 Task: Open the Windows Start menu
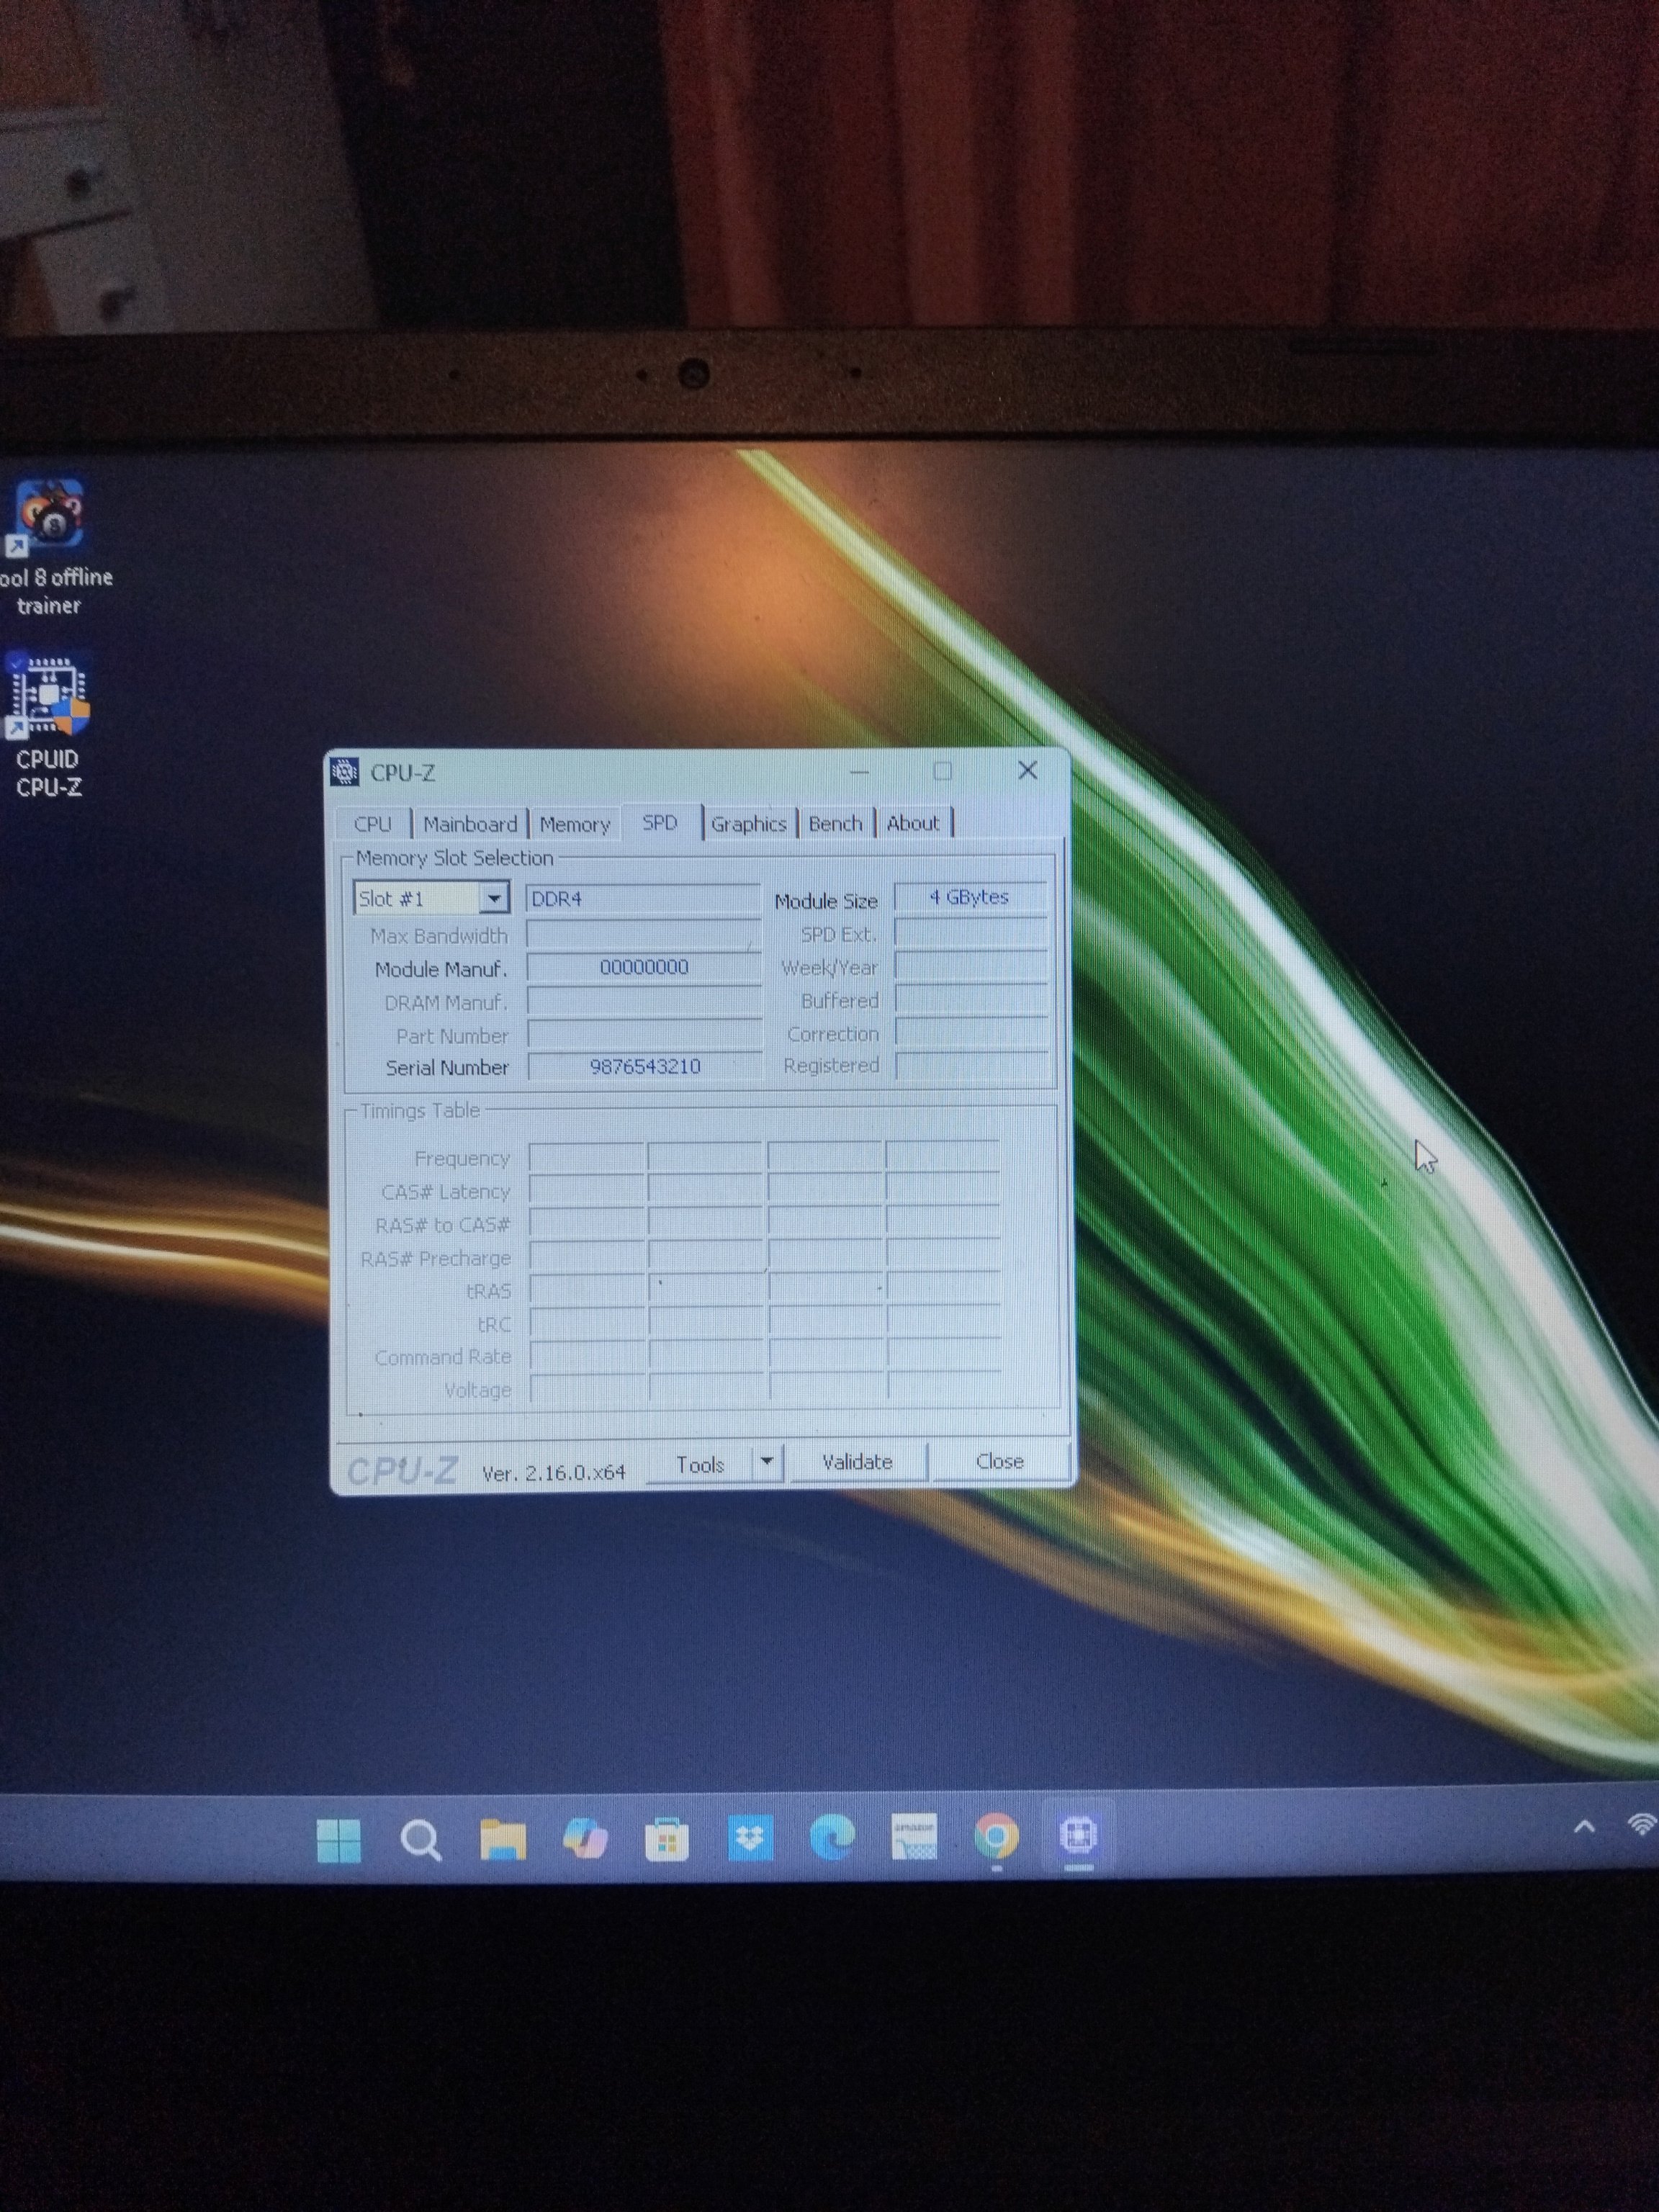338,1841
